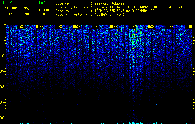Click the 'meteor' count label
Screen dimensions: 195x124
[44, 10]
